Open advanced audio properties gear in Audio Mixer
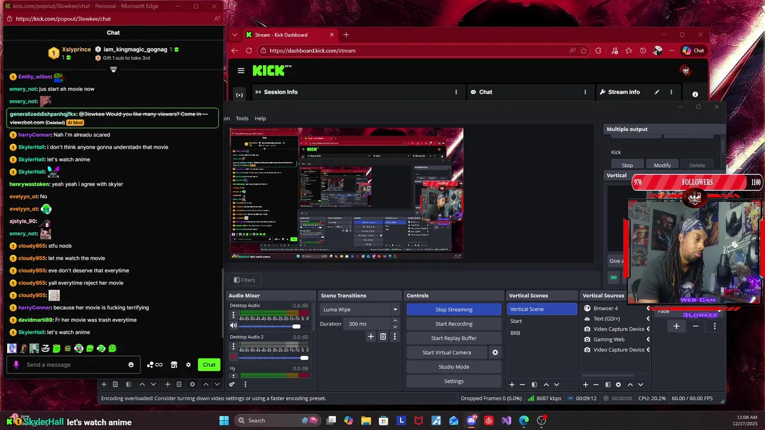Viewport: 765px width, 430px height. [232, 384]
